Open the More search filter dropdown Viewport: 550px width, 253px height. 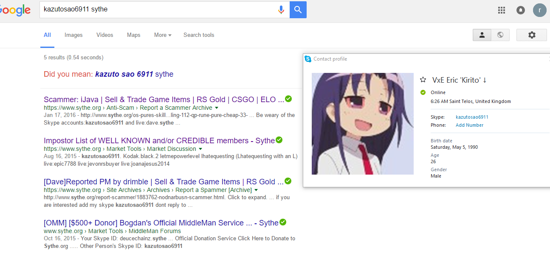point(163,35)
